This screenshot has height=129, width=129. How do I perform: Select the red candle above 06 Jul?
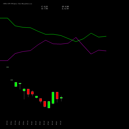click(x=45, y=104)
